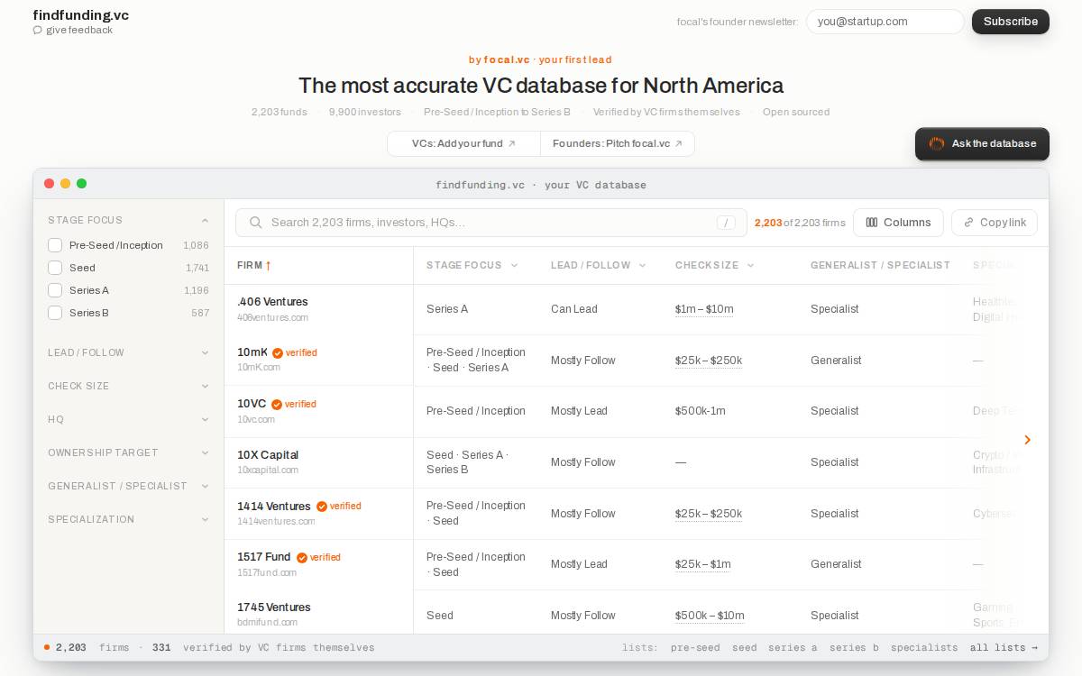Screen dimensions: 1082x676
Task: Open the Columns button
Action: coord(898,223)
